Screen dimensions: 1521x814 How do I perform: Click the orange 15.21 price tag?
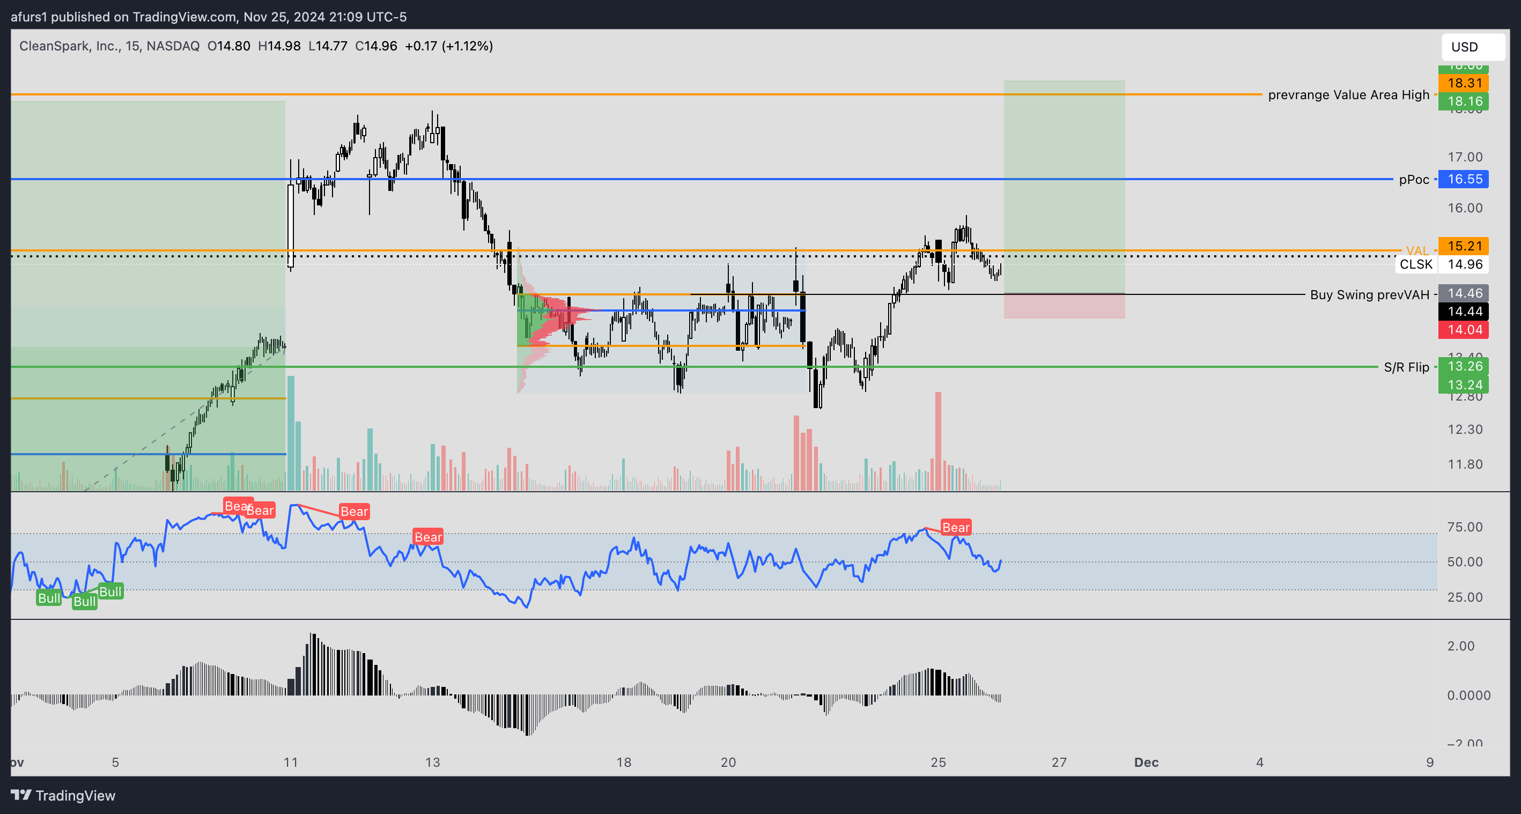(x=1464, y=246)
